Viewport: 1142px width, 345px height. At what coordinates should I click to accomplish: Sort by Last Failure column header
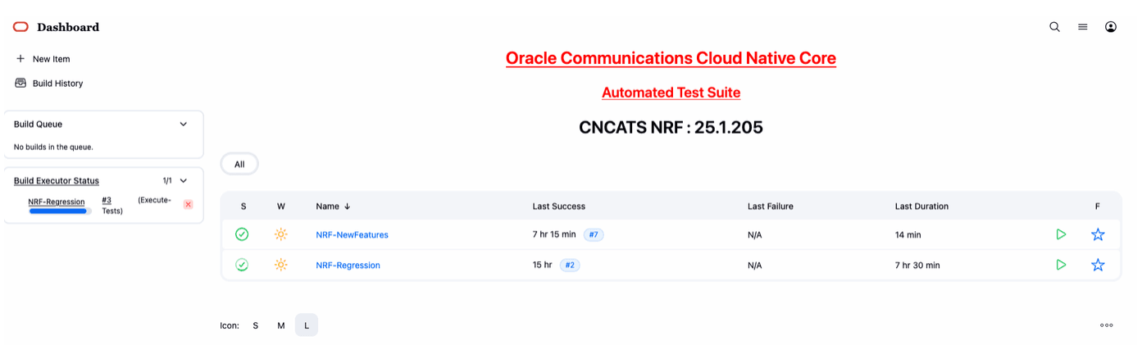point(771,207)
